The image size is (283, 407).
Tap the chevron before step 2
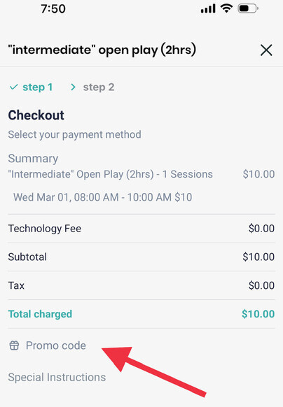73,87
